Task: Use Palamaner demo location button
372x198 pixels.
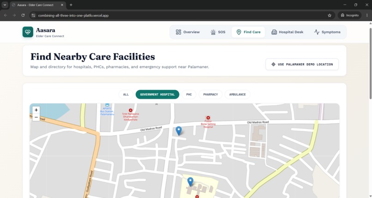Action: tap(302, 64)
